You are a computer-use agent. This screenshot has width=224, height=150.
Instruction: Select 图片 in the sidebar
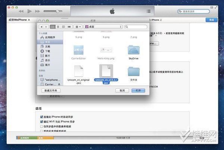click(x=50, y=65)
